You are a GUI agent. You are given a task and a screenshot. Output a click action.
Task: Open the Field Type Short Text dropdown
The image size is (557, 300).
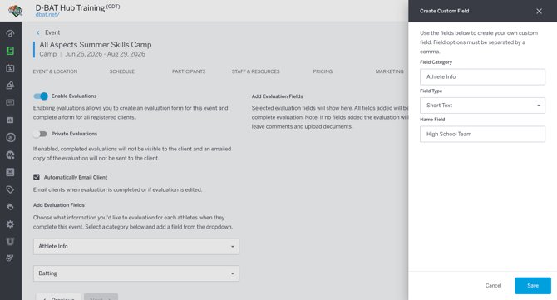482,106
